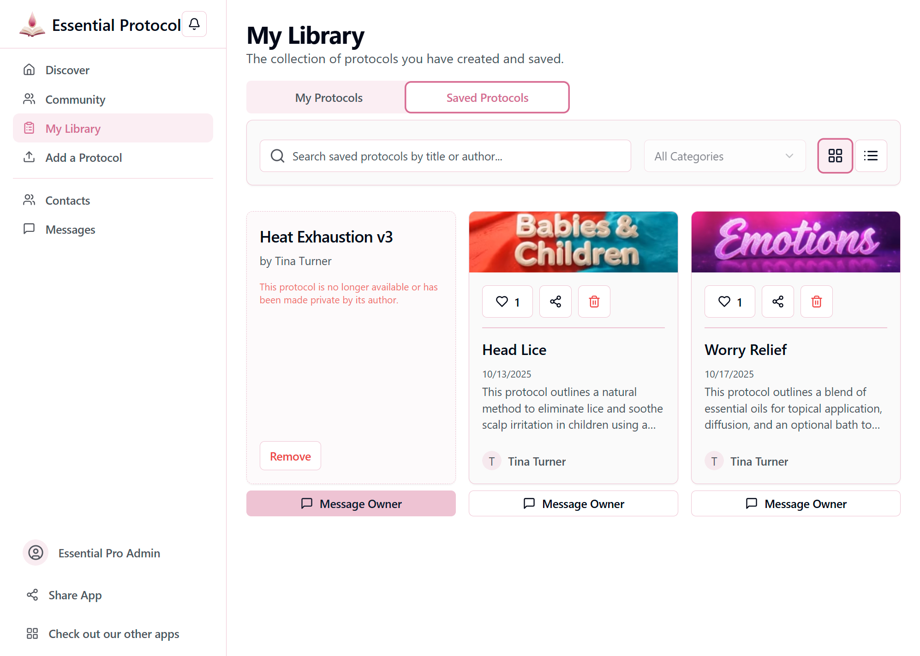Expand the All Categories dropdown

724,156
